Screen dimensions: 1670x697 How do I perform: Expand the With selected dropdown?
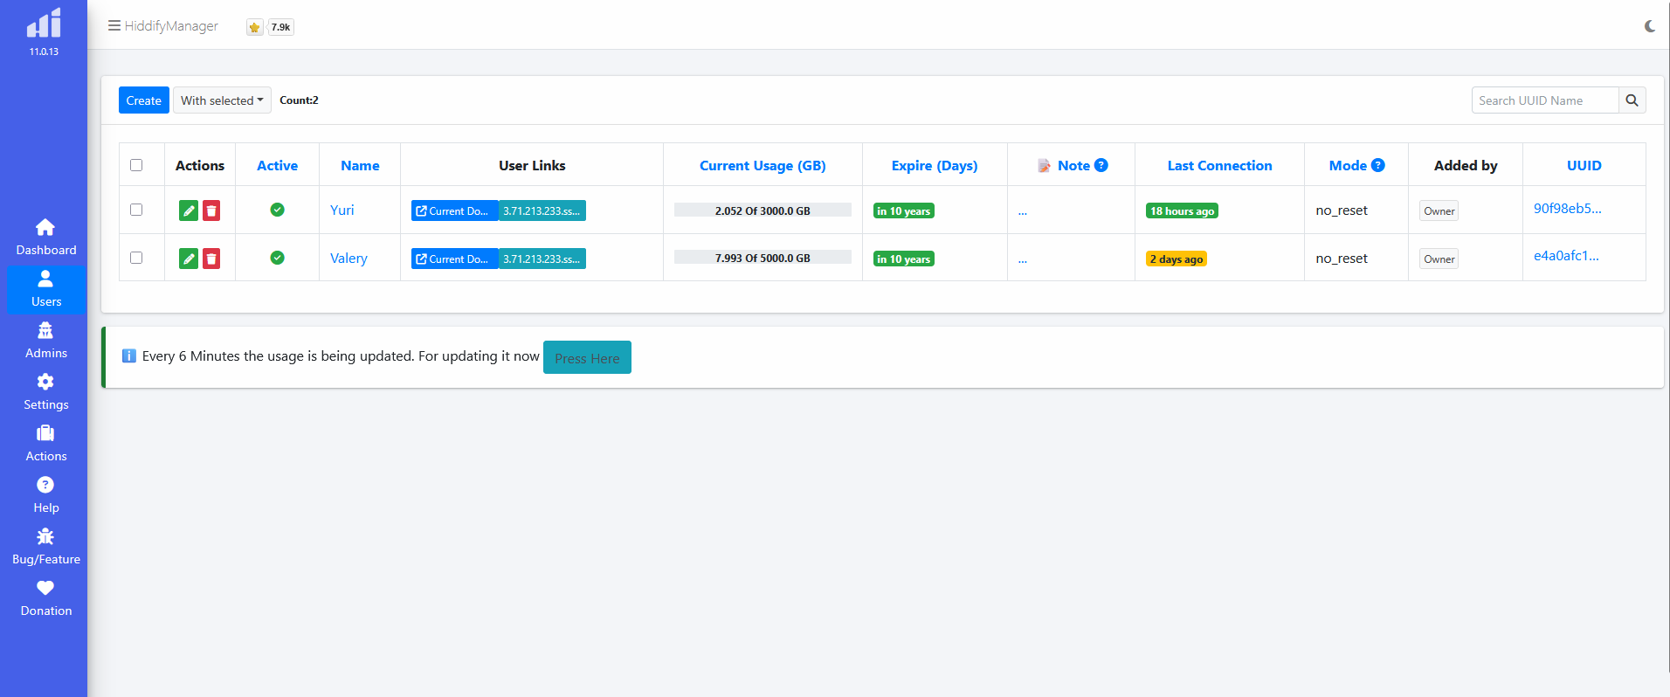point(222,100)
